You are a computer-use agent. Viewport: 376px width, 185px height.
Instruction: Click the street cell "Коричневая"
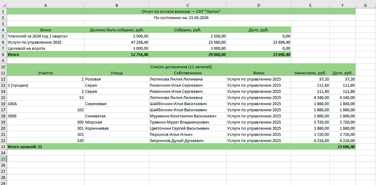(x=117, y=128)
